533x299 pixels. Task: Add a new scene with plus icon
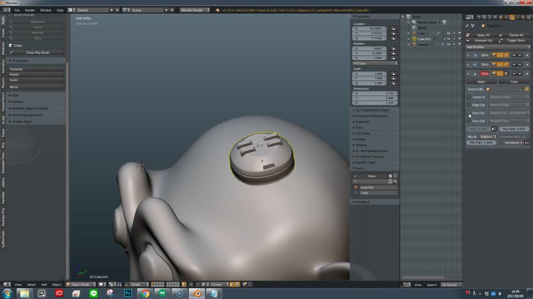tap(166, 10)
